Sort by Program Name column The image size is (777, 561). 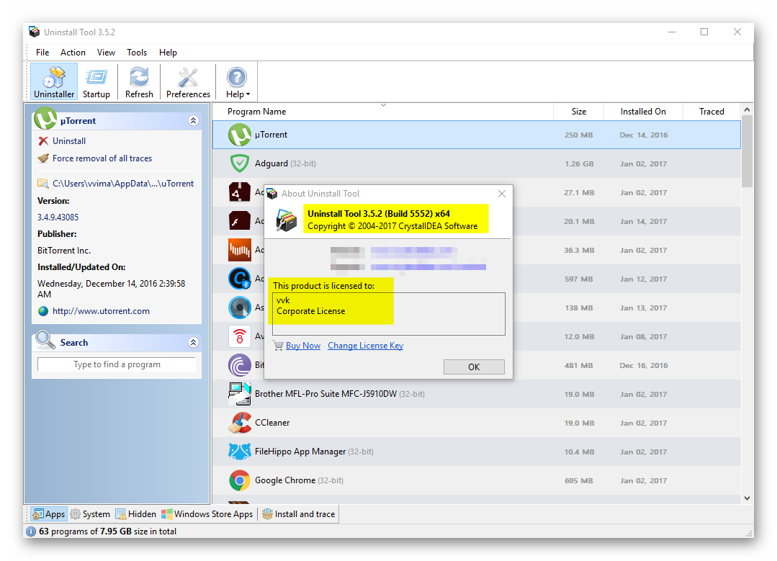256,112
